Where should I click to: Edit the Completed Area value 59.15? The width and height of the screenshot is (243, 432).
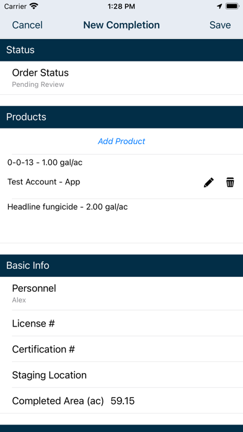click(123, 401)
